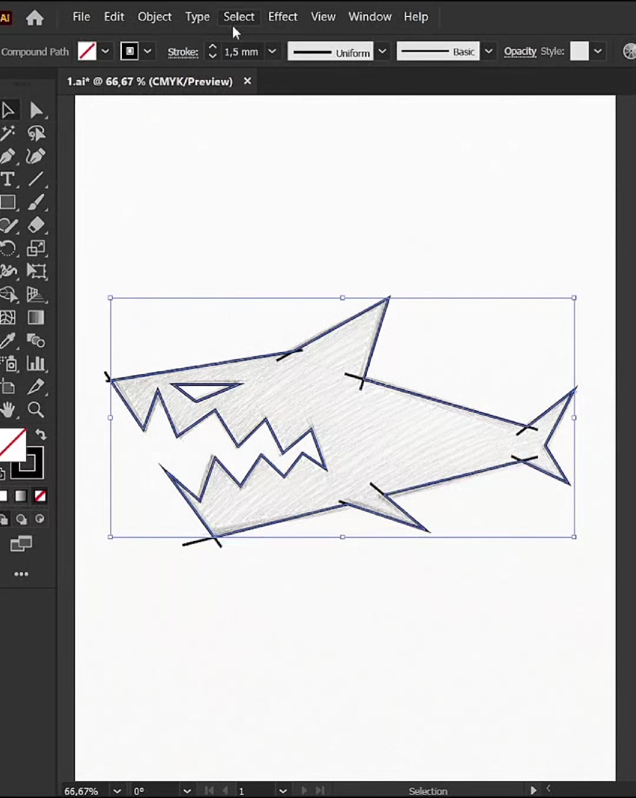Click control bar stroke color swatch

click(130, 51)
